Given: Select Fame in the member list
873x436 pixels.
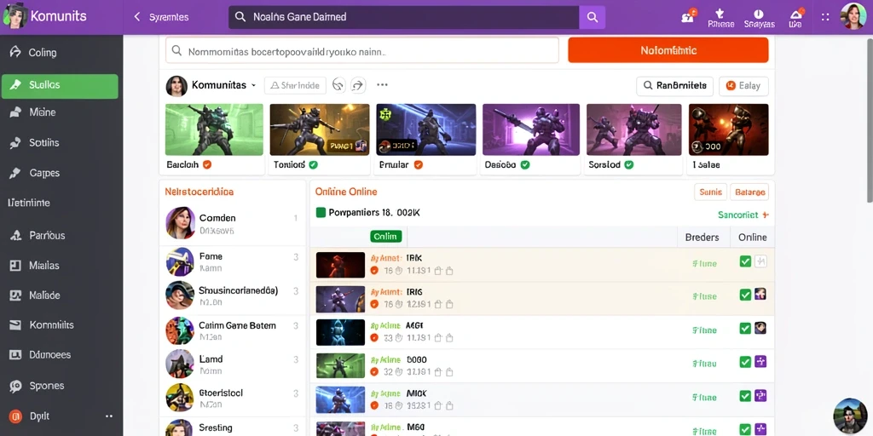Looking at the screenshot, I should click(x=233, y=262).
